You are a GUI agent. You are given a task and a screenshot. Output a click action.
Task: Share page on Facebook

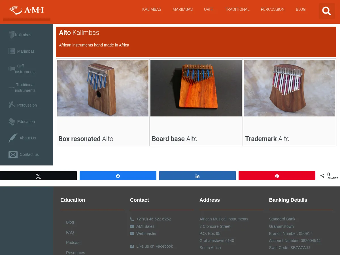point(118,176)
